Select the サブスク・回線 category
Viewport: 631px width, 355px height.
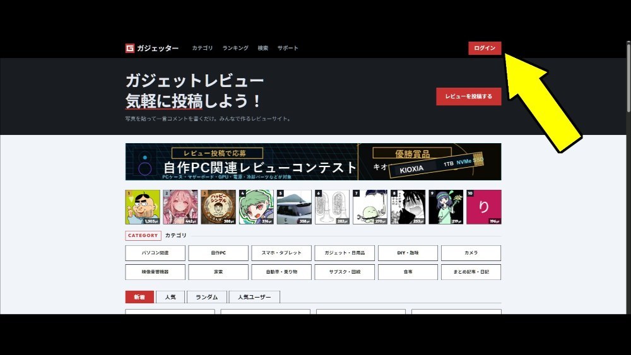[345, 272]
